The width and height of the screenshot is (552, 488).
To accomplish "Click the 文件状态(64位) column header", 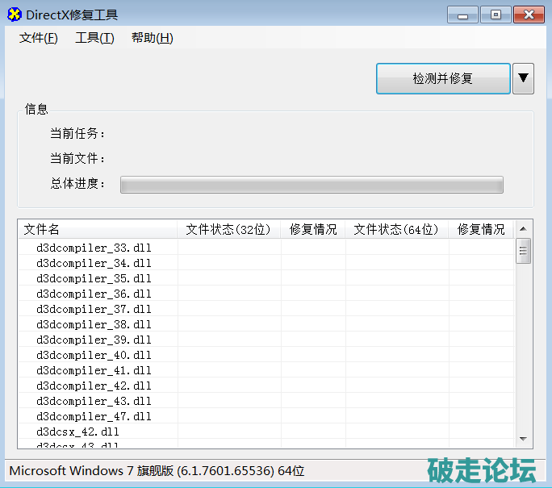I will (x=396, y=229).
